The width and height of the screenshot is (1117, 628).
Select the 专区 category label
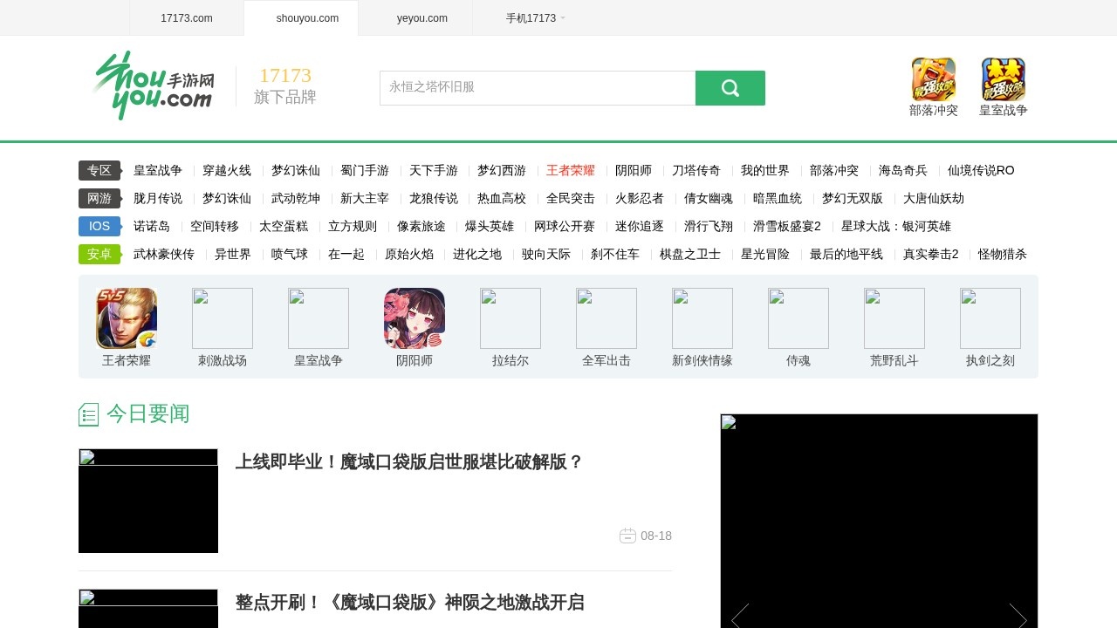(99, 170)
